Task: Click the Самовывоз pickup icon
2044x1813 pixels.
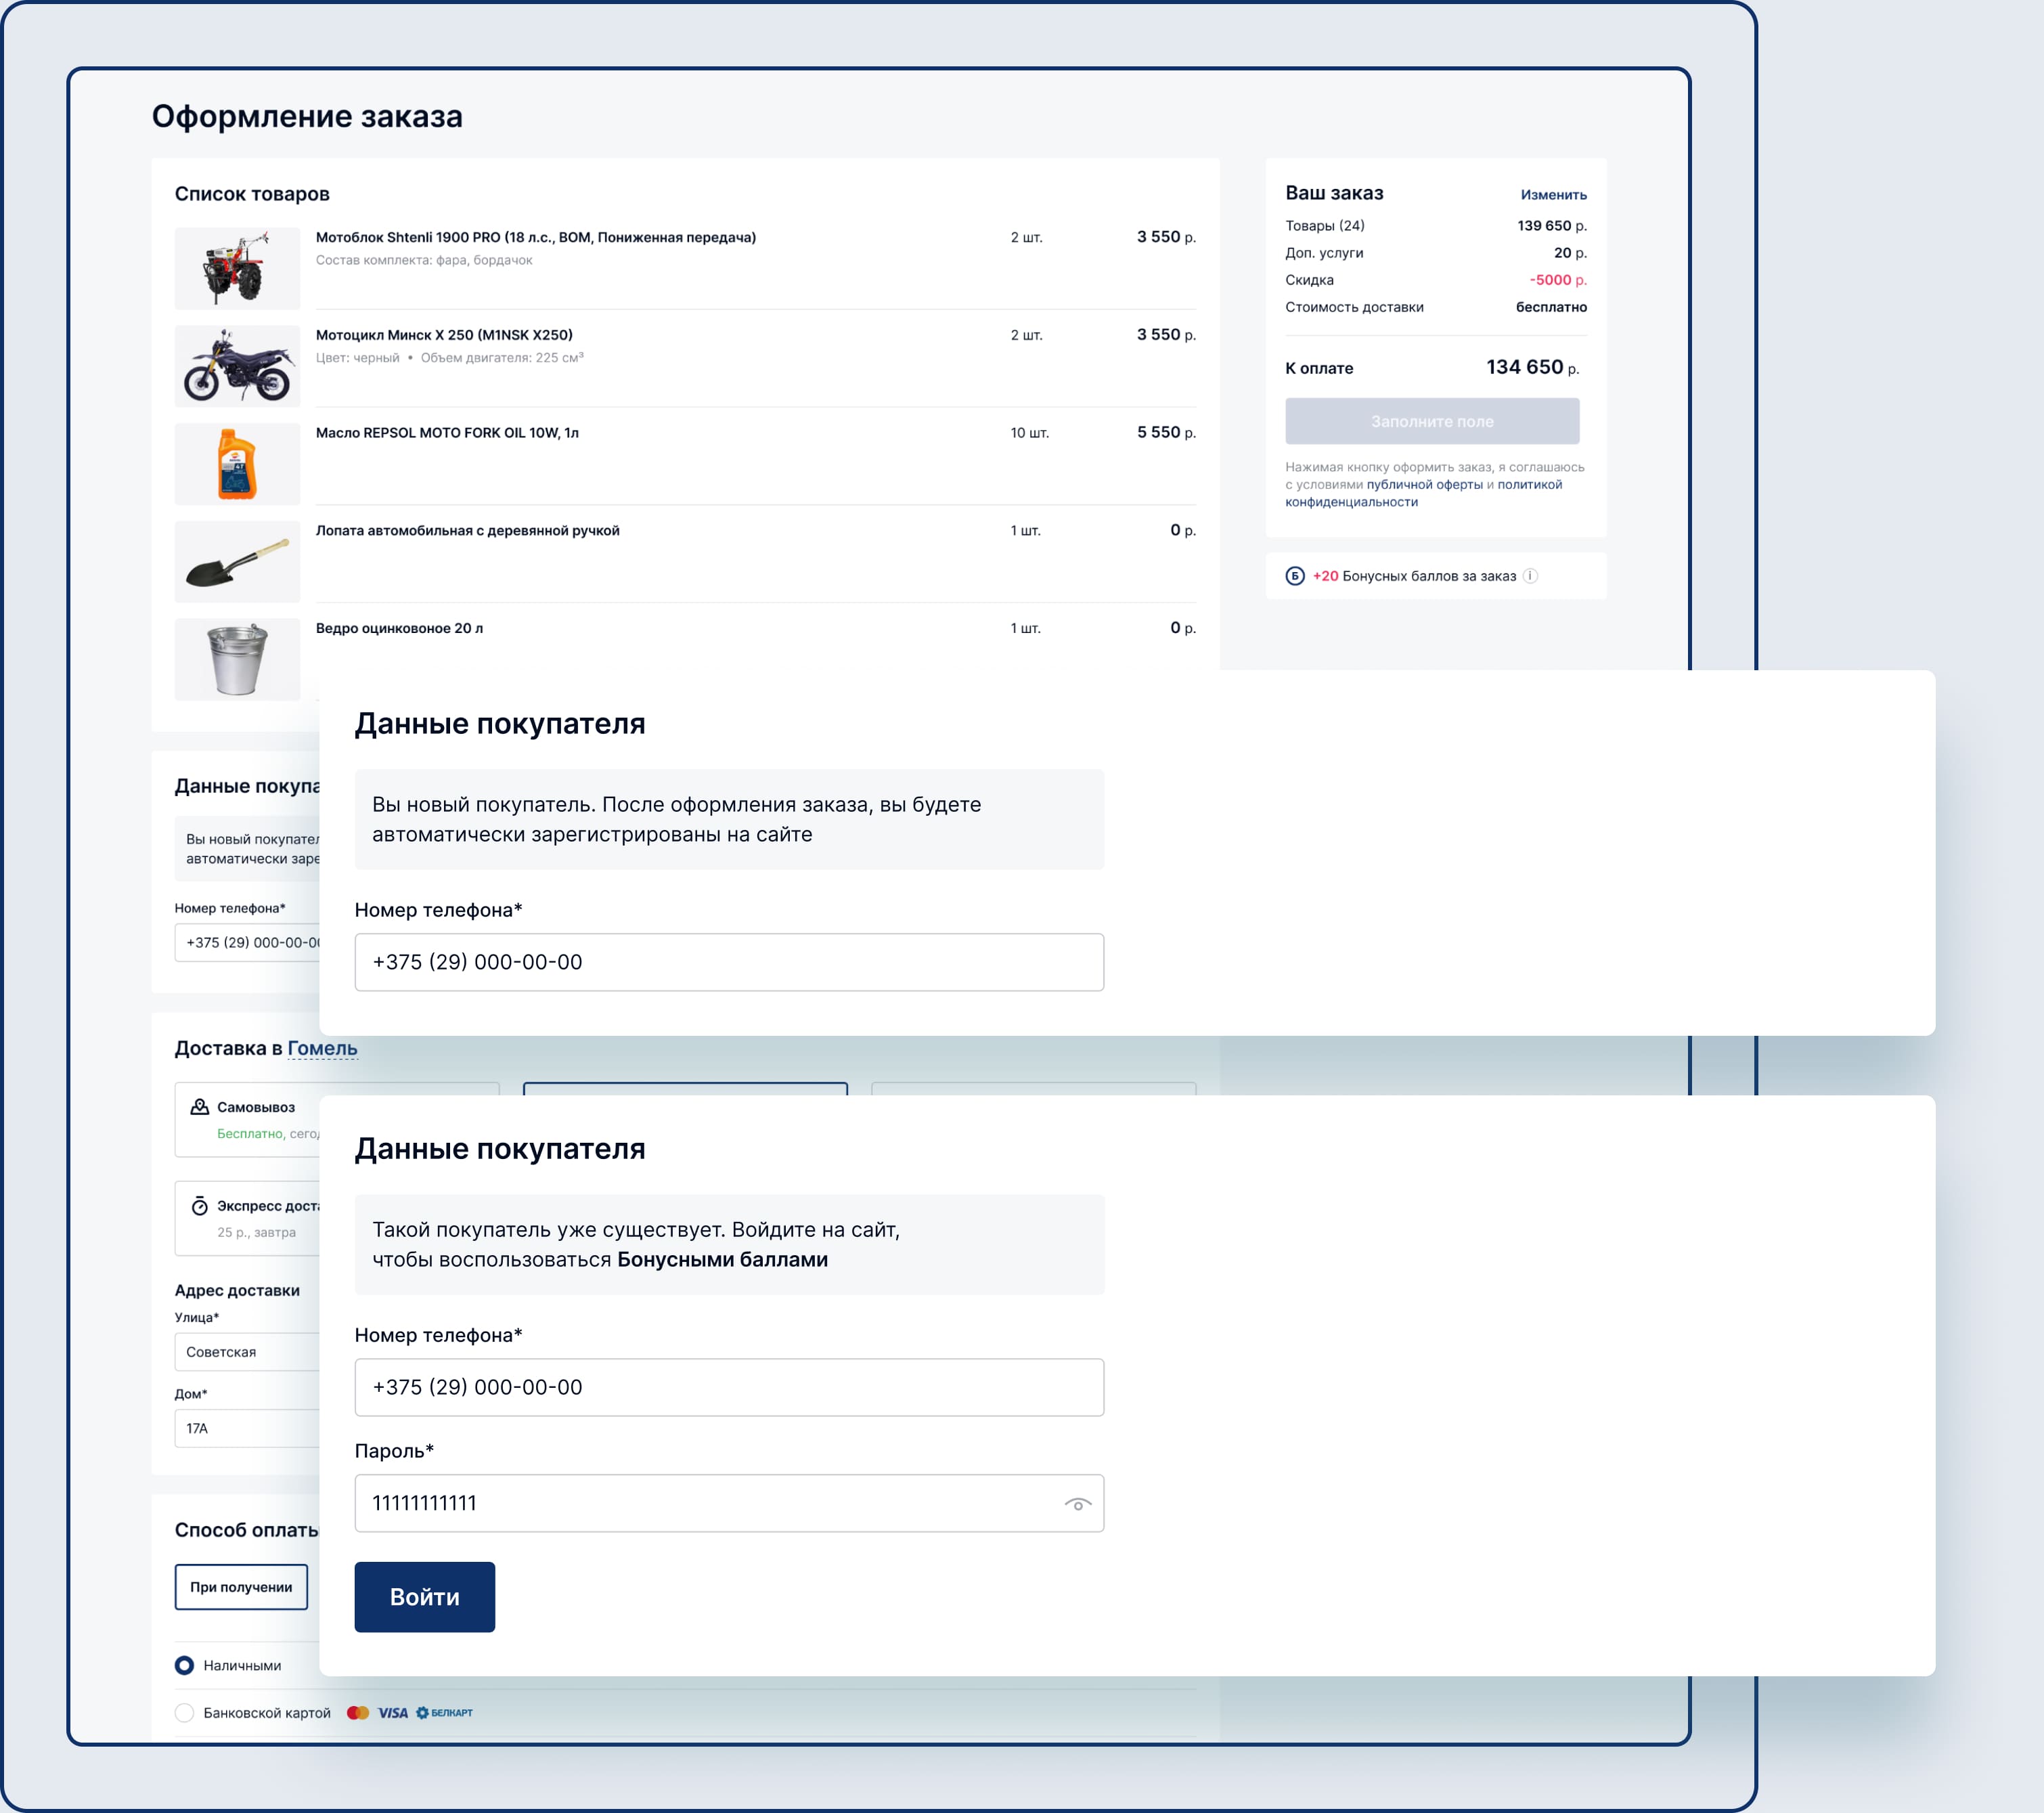Action: click(200, 1107)
